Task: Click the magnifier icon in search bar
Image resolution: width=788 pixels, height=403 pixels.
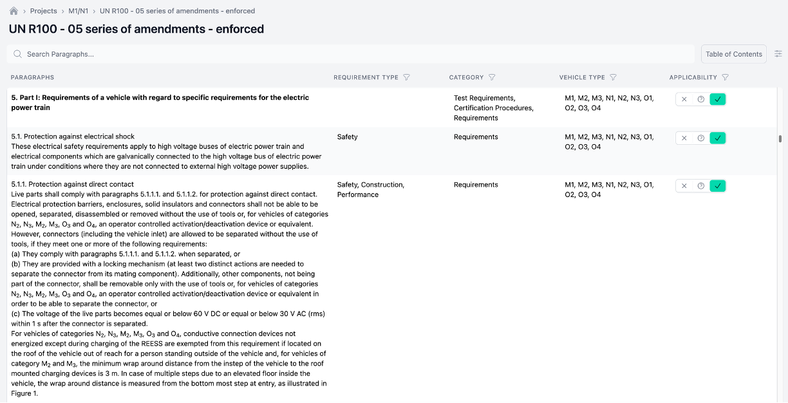Action: (17, 54)
